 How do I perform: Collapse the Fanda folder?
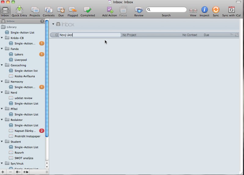[x=2, y=49]
